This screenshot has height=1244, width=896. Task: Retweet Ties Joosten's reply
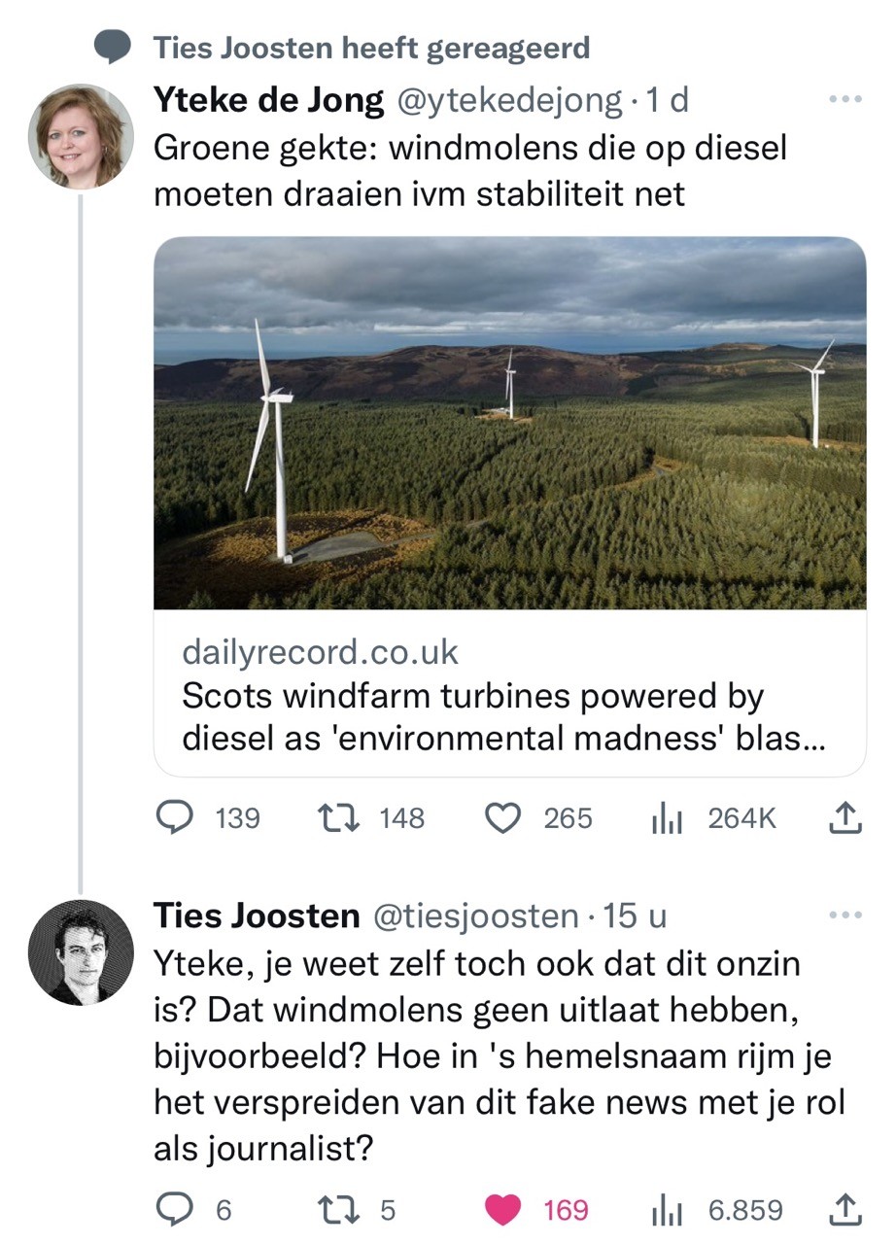[x=338, y=1210]
